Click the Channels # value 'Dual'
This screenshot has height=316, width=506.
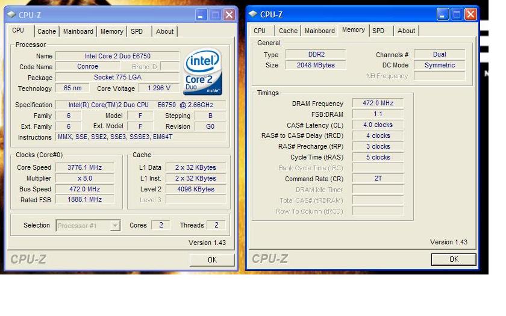click(440, 54)
